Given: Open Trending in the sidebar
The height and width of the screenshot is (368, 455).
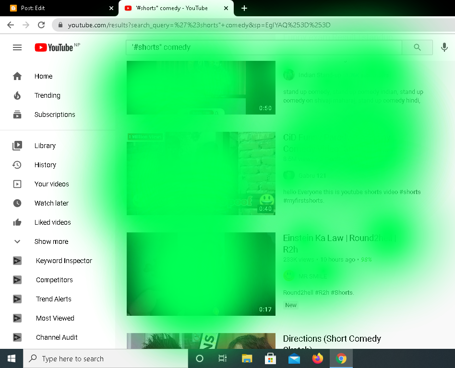Looking at the screenshot, I should pos(48,95).
